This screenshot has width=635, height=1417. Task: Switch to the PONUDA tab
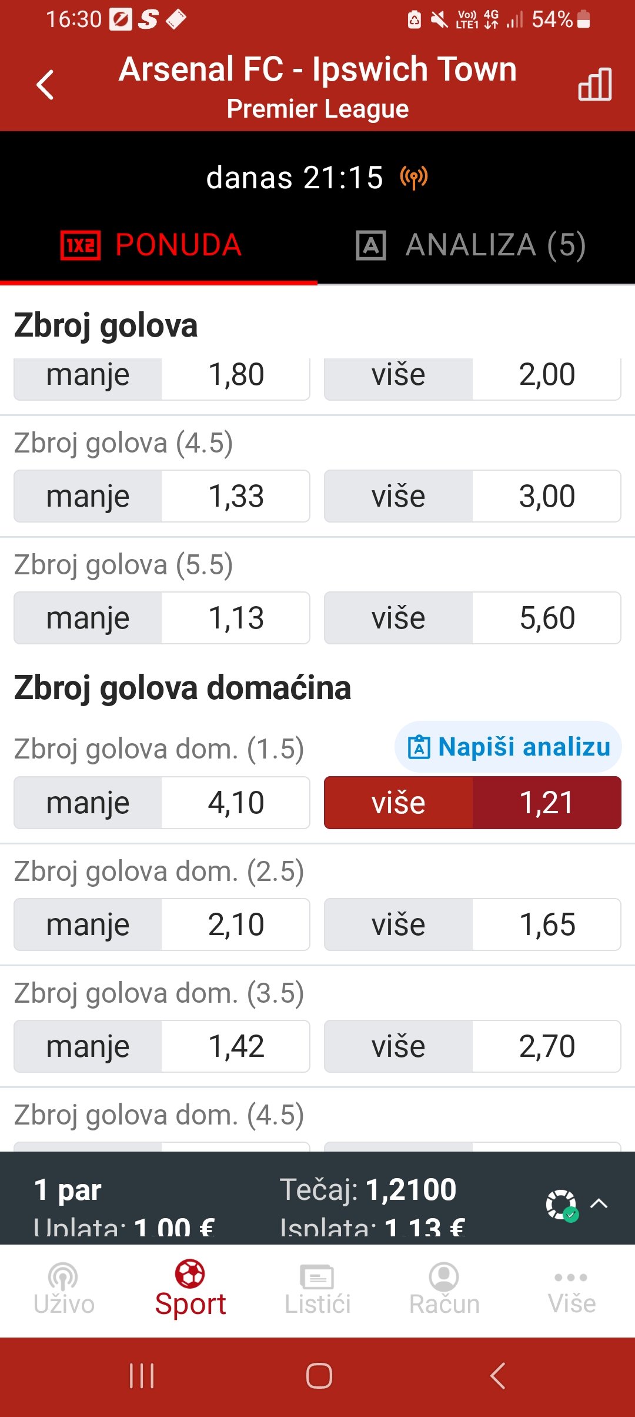(x=152, y=245)
